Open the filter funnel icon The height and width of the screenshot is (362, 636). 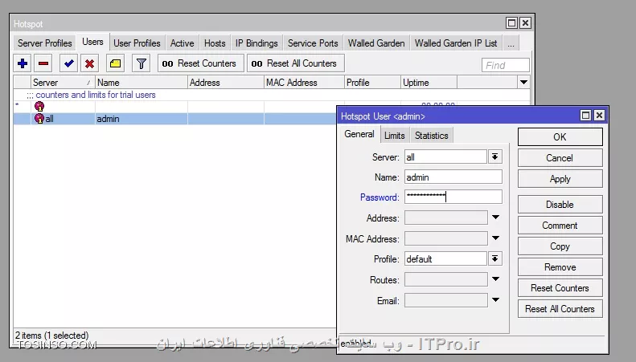[142, 63]
